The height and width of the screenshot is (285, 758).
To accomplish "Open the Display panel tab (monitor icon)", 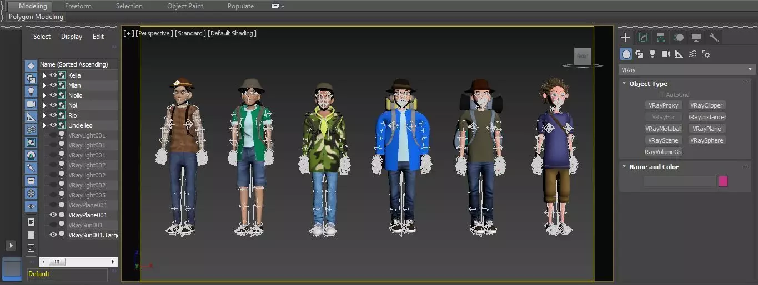I will (x=696, y=37).
